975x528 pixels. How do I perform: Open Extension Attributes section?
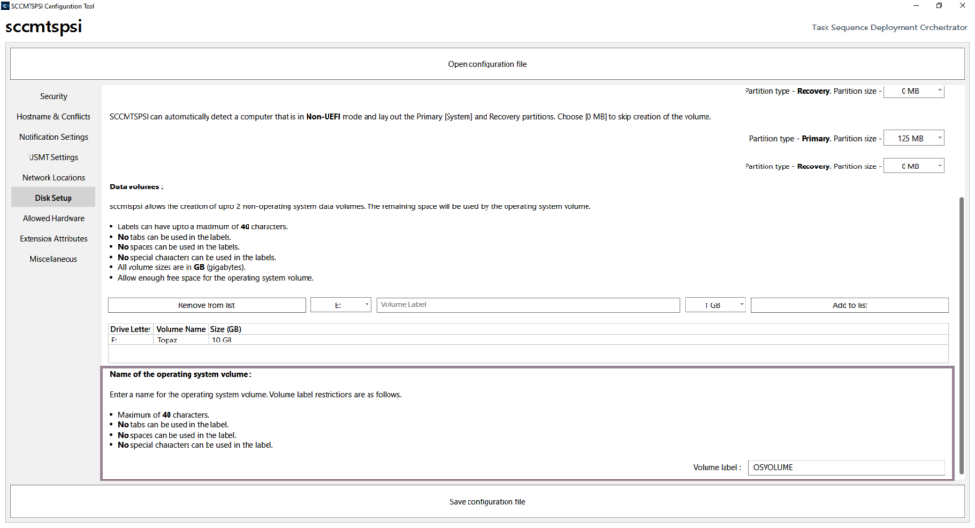click(53, 239)
